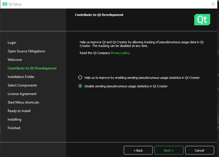The width and height of the screenshot is (219, 157).
Task: Select Welcome step in sidebar
Action: coord(15,60)
